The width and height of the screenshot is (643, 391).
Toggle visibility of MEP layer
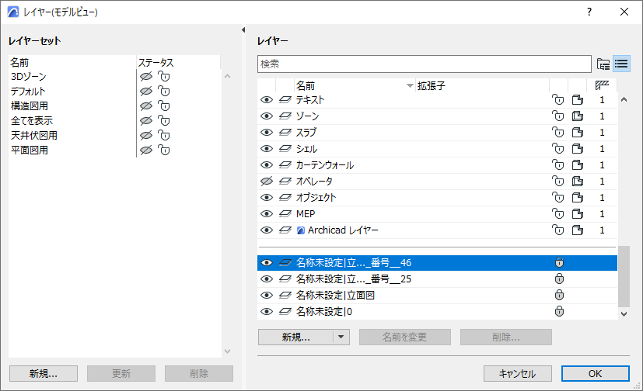click(x=267, y=214)
